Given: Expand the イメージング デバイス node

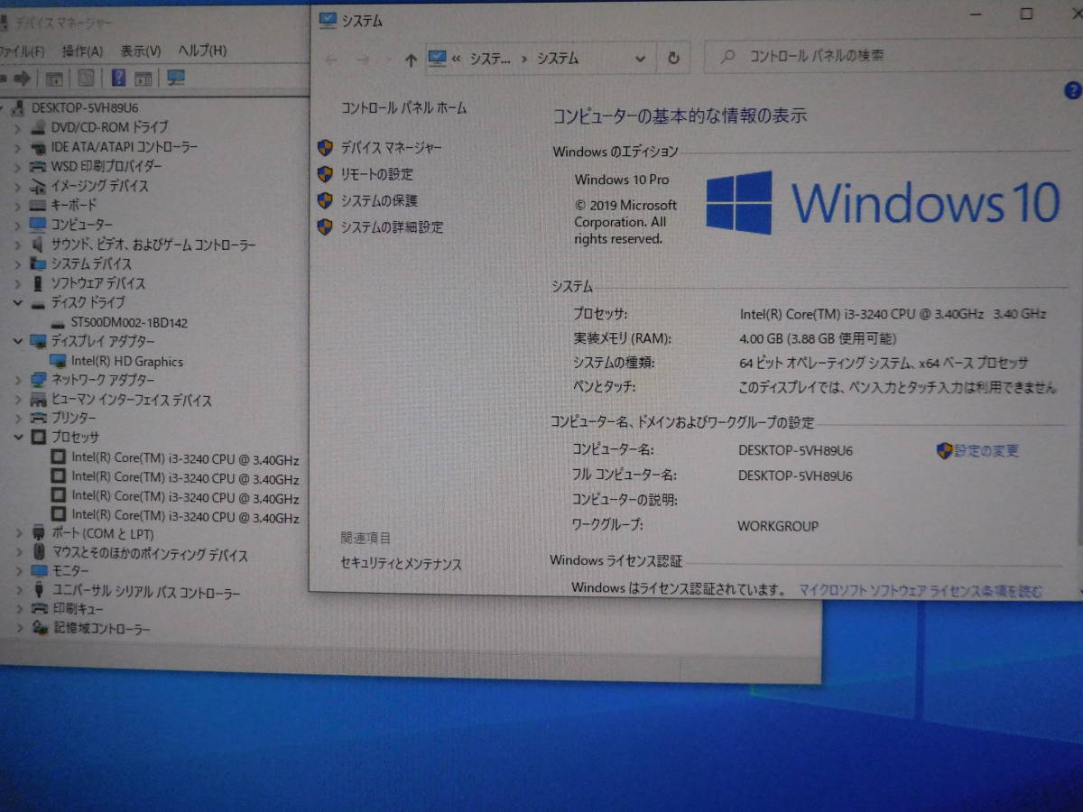Looking at the screenshot, I should coord(17,186).
